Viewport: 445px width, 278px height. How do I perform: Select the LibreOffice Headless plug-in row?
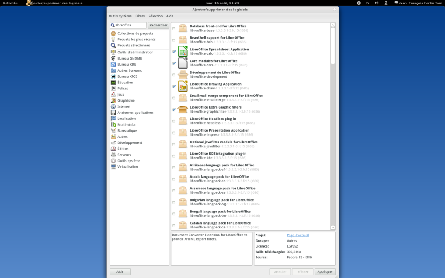coord(251,121)
